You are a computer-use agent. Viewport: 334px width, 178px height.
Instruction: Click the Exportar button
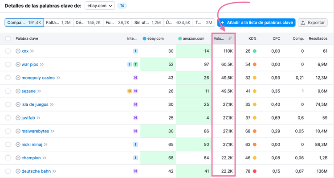313,22
